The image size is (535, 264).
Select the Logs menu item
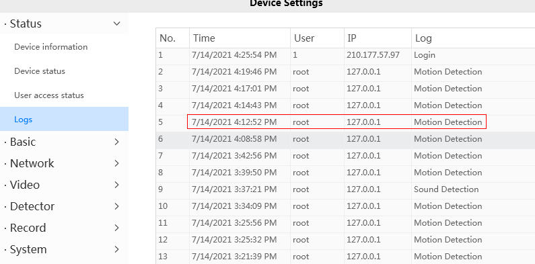coord(64,119)
